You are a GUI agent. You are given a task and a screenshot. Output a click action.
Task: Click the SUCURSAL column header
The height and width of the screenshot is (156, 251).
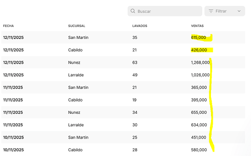[76, 26]
